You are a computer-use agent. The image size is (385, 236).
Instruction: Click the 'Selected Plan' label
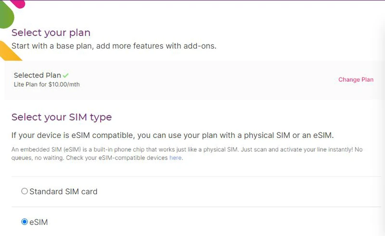tap(38, 75)
